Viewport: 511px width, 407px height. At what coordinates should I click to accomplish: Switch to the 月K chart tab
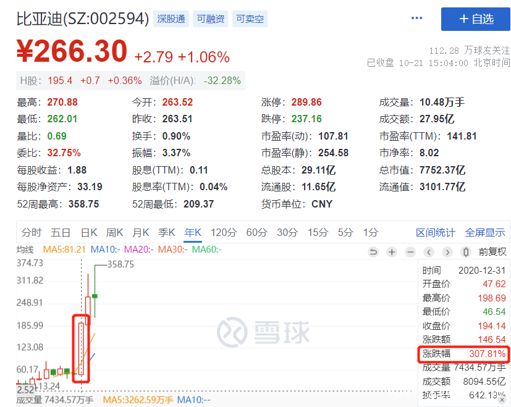140,232
